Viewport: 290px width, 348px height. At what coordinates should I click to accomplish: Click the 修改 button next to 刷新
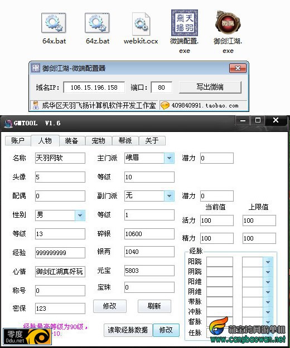coord(110,306)
